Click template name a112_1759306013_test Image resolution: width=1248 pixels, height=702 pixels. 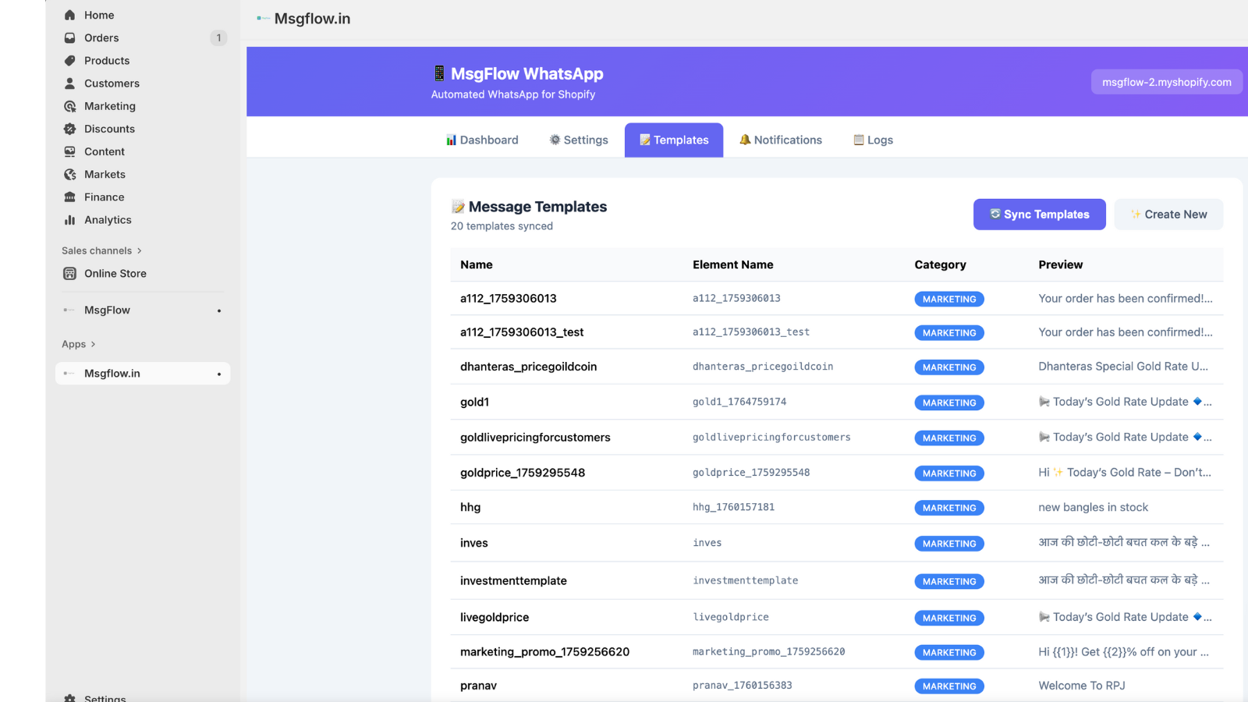tap(522, 332)
